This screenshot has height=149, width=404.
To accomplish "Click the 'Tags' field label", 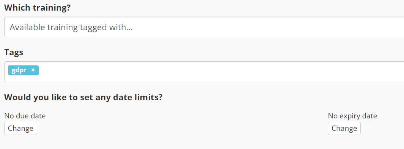I will click(14, 53).
